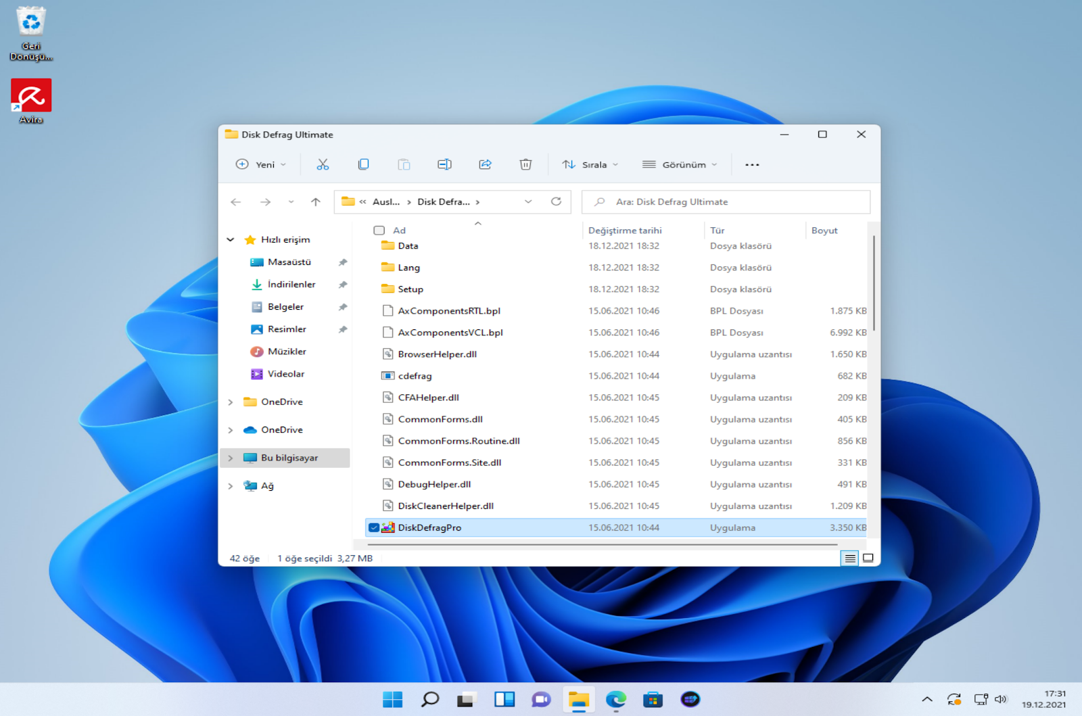Click the Share icon in toolbar
The height and width of the screenshot is (716, 1082).
pyautogui.click(x=485, y=164)
